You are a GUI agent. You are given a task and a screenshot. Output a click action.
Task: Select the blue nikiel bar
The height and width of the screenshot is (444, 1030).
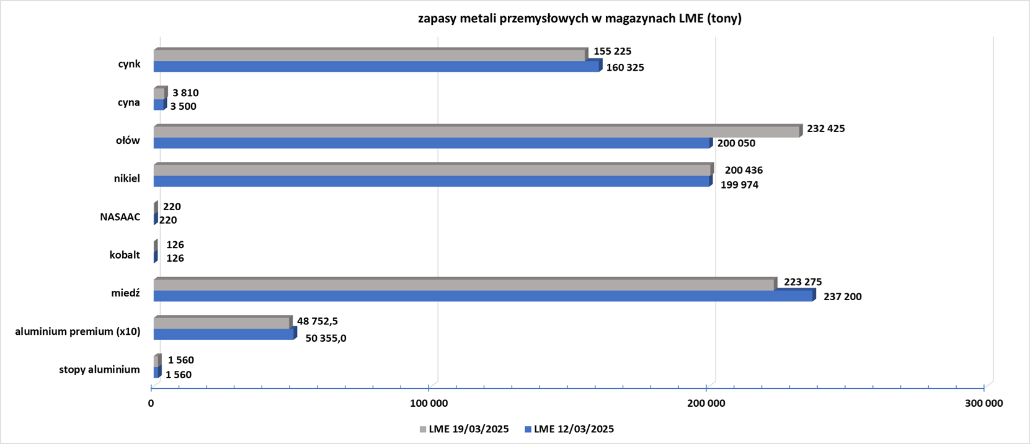pos(431,182)
